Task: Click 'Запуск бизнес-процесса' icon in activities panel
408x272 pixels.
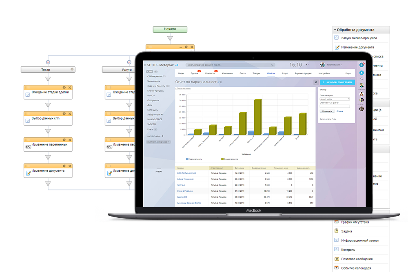Action: pyautogui.click(x=337, y=38)
